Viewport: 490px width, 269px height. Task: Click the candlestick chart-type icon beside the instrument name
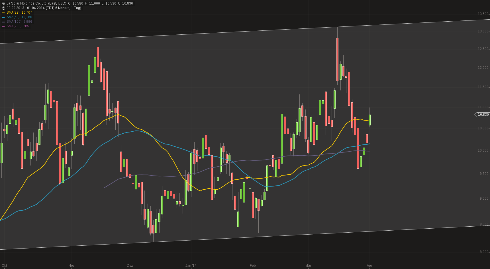[3, 3]
